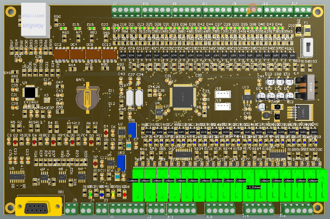Select the yellow DB1 serial connector
This screenshot has height=219, width=330.
pyautogui.click(x=38, y=207)
